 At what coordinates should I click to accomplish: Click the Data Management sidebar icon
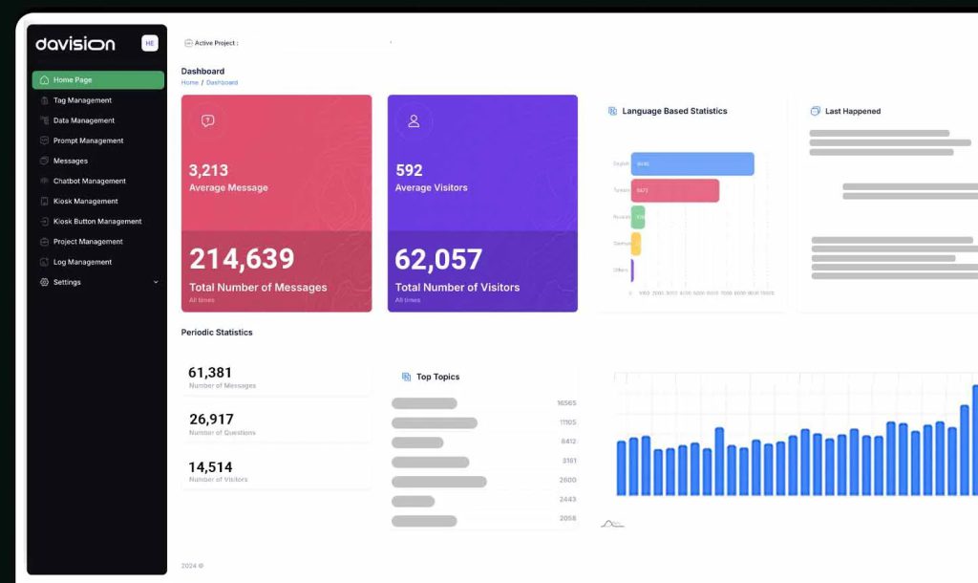click(44, 120)
